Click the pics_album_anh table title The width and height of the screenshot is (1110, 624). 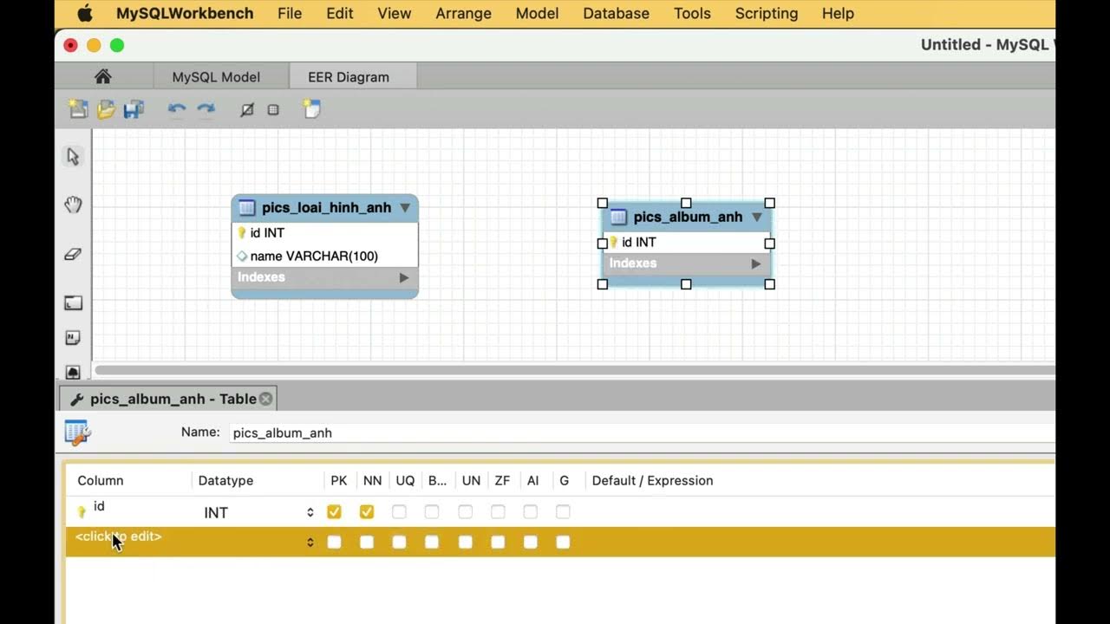pyautogui.click(x=688, y=217)
